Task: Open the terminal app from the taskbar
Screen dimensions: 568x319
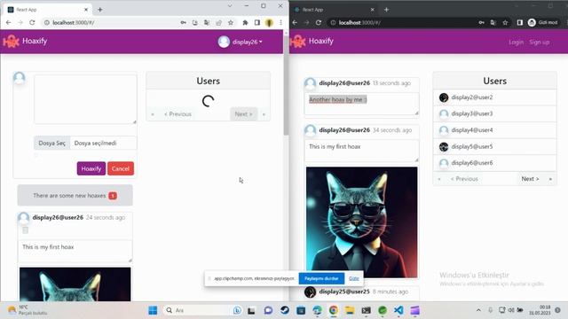Action: coord(367,310)
